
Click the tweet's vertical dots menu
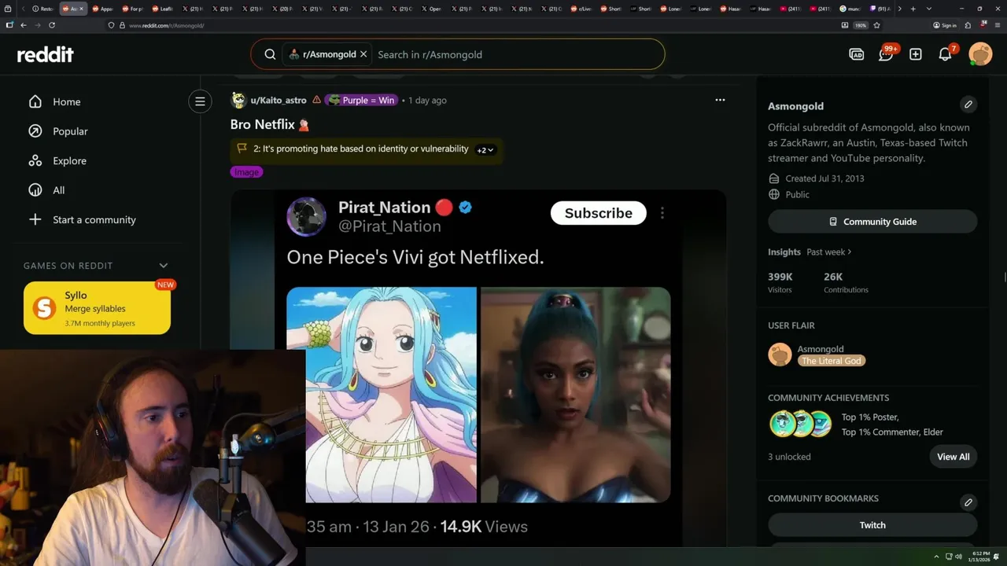(x=662, y=213)
